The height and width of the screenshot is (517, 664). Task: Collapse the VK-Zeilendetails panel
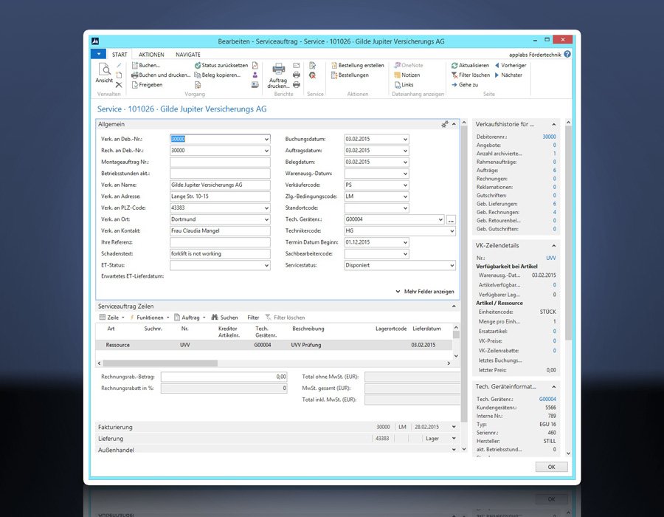click(553, 246)
